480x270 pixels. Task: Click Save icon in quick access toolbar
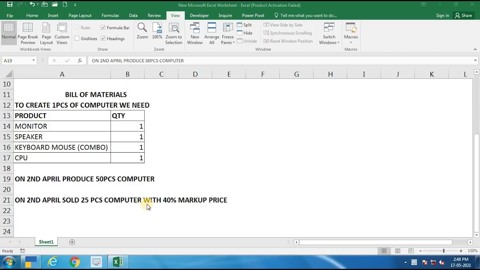10,5
